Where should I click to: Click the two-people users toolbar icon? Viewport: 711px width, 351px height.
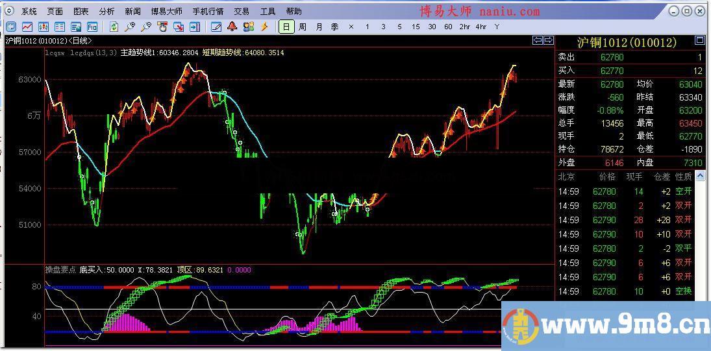[x=248, y=27]
